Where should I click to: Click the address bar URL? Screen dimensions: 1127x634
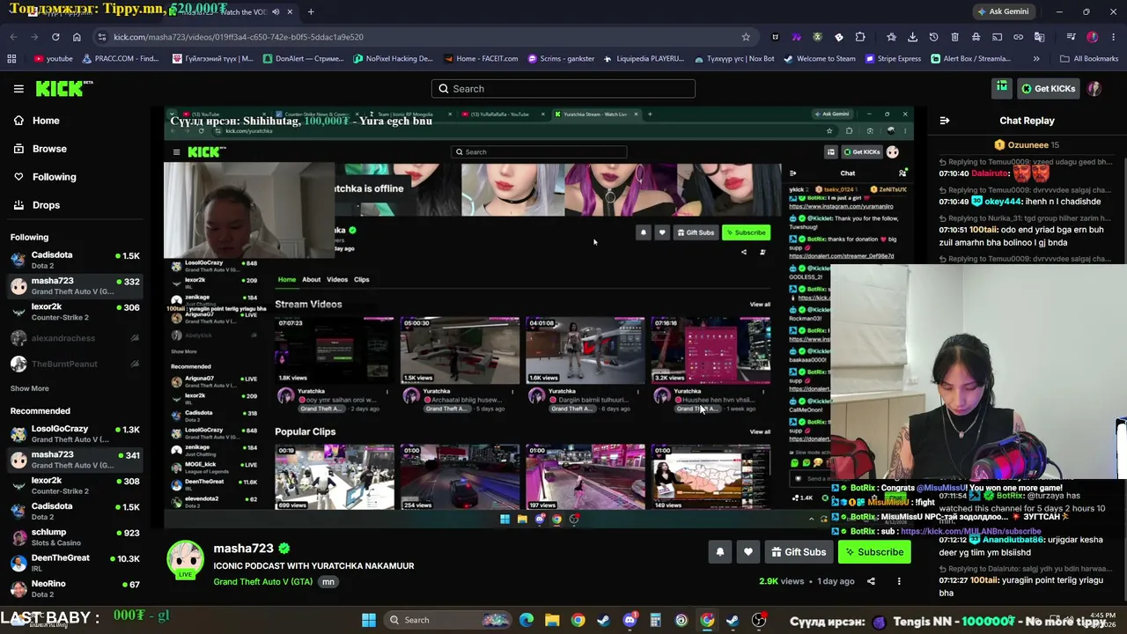[x=239, y=37]
